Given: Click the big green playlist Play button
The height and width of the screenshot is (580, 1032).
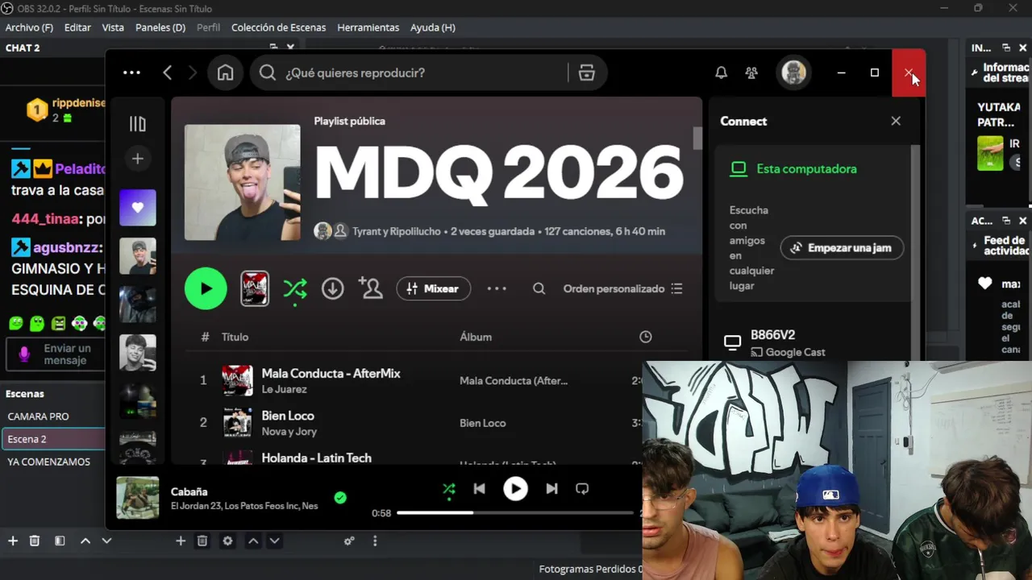Looking at the screenshot, I should tap(206, 288).
